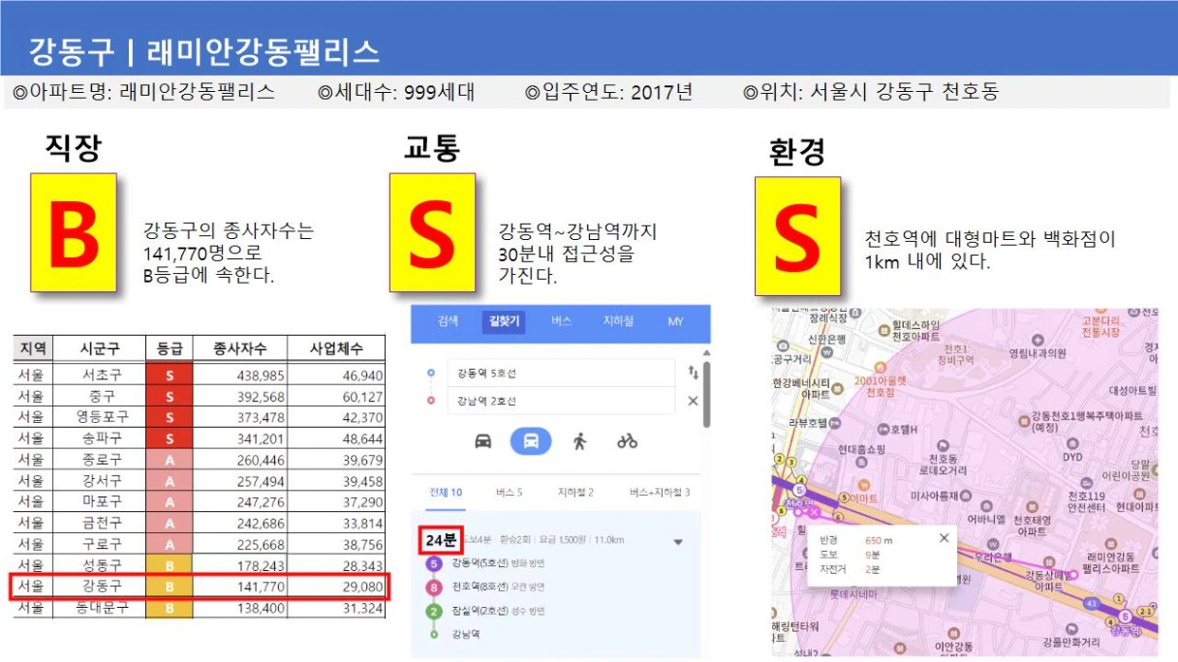This screenshot has height=662, width=1178.
Task: Select the 강동구 cell in table
Action: 99,587
